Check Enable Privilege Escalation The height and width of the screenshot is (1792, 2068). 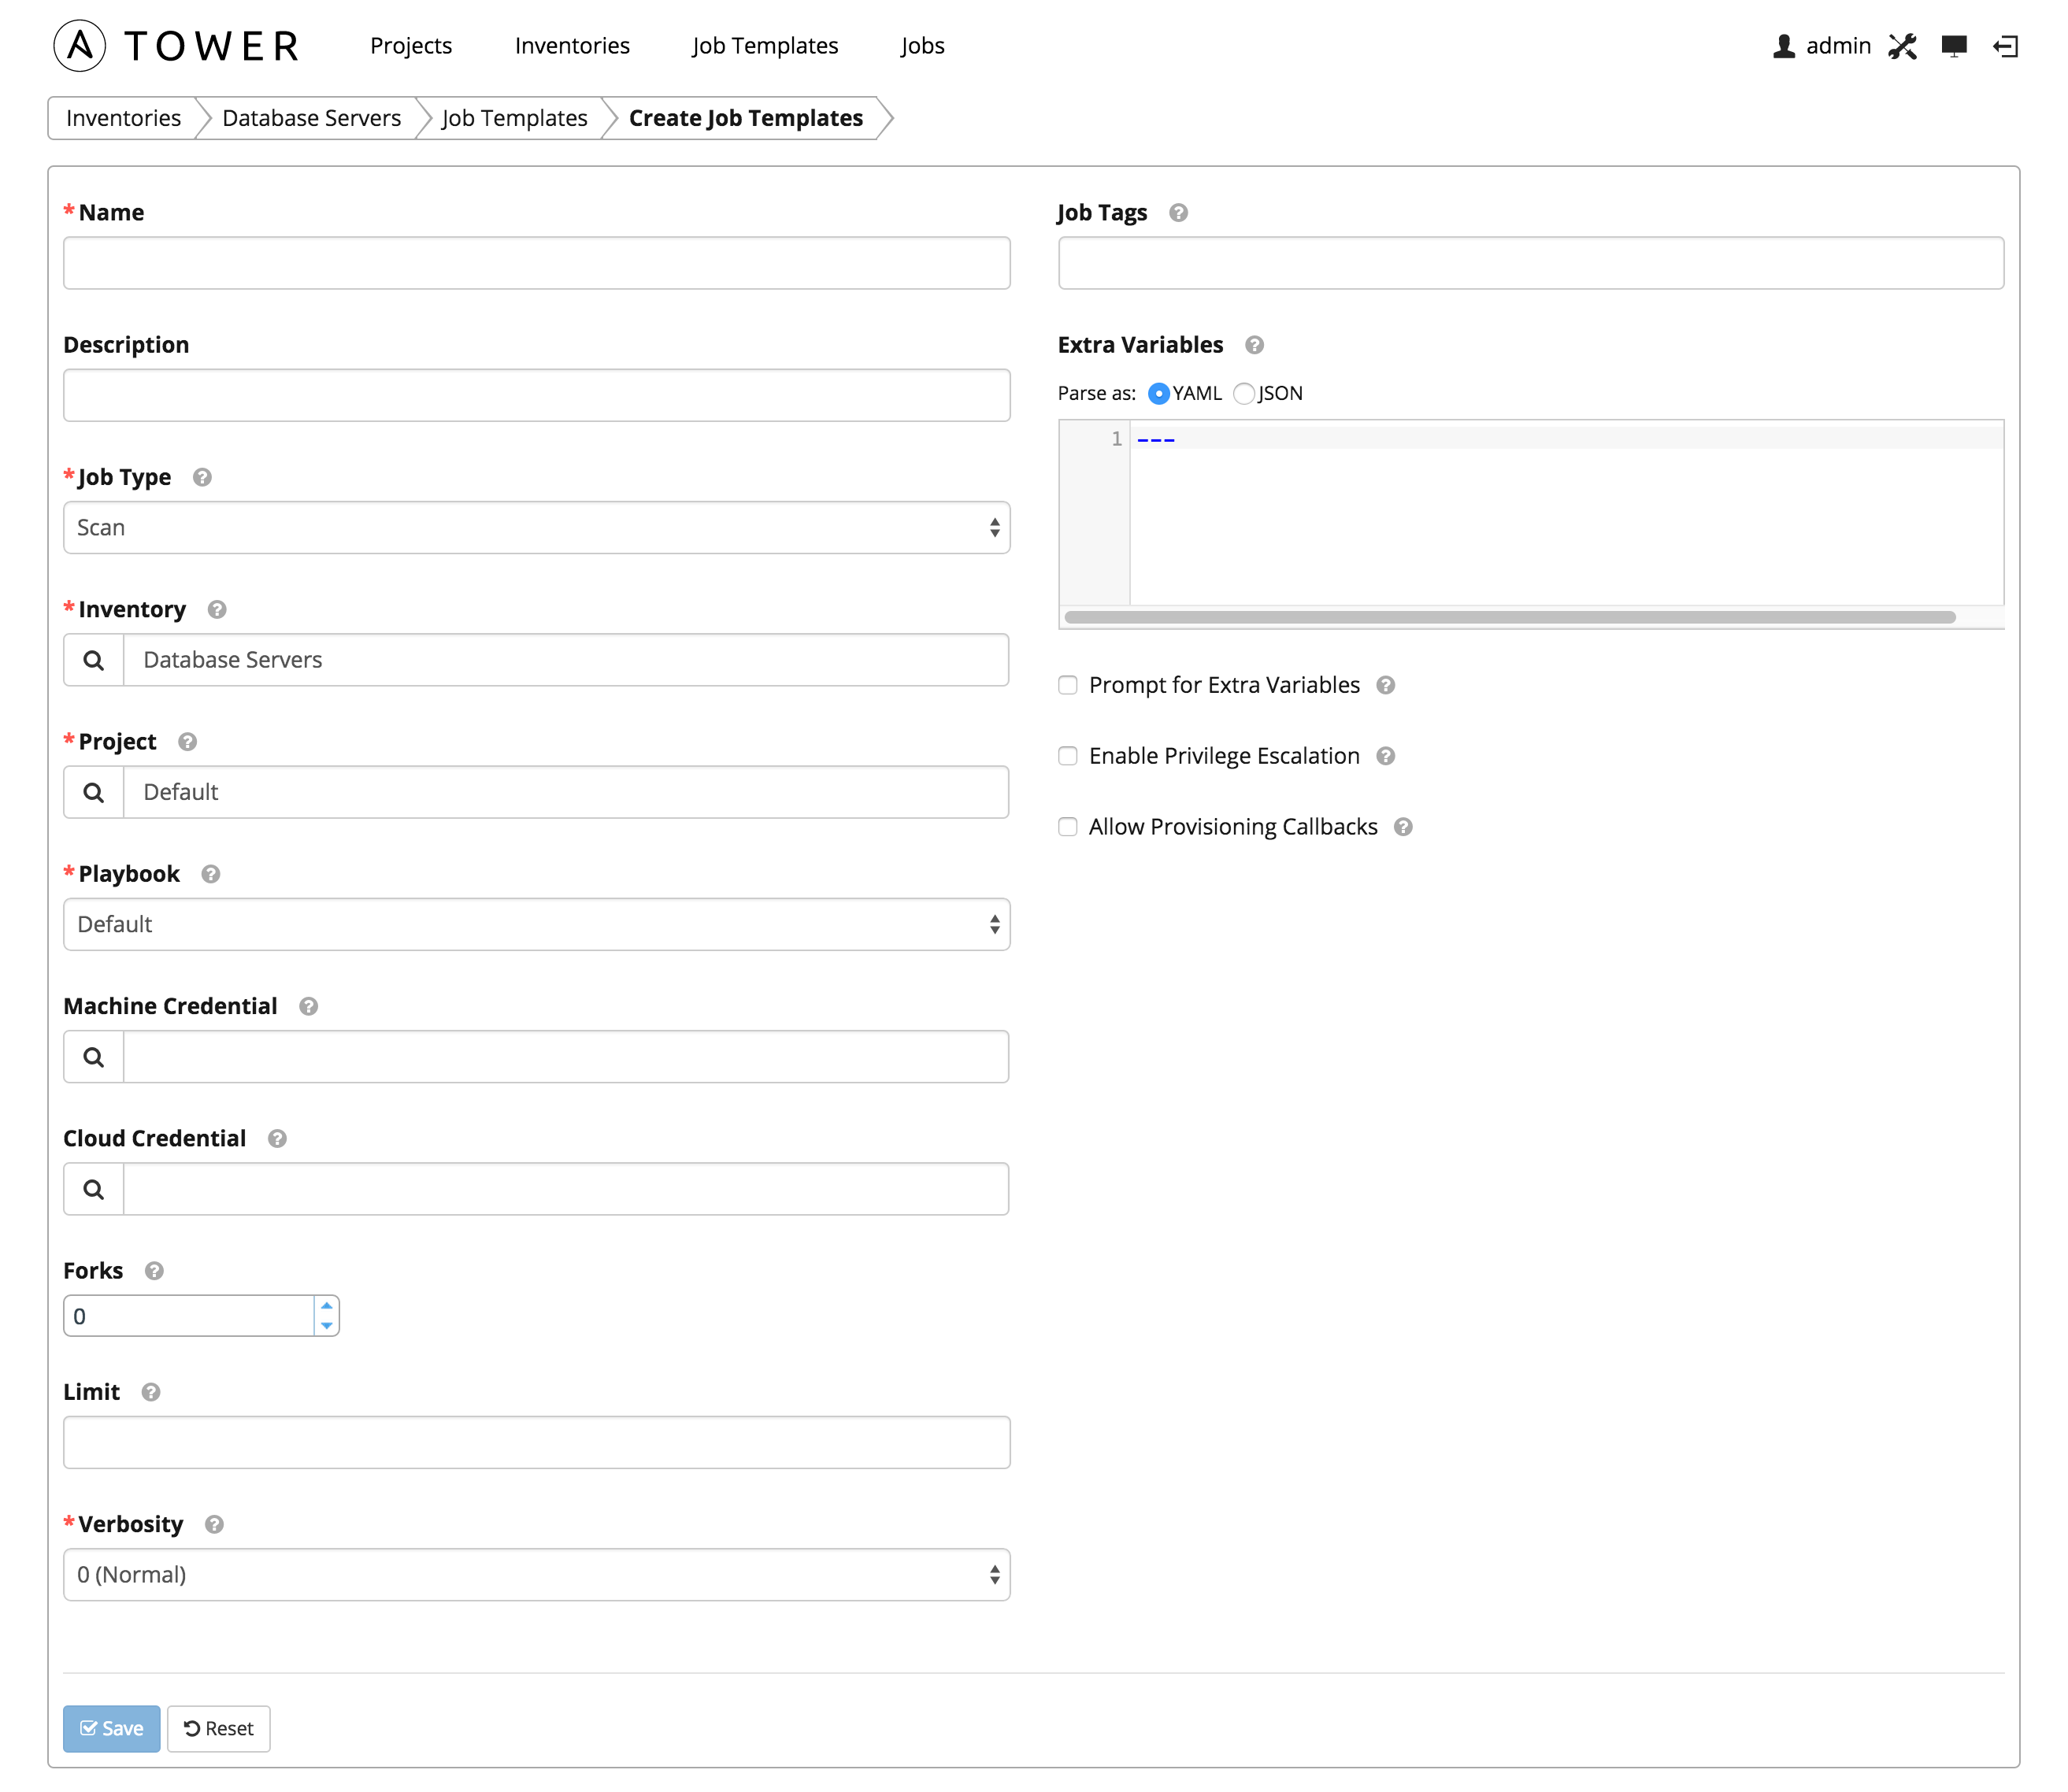(1068, 756)
